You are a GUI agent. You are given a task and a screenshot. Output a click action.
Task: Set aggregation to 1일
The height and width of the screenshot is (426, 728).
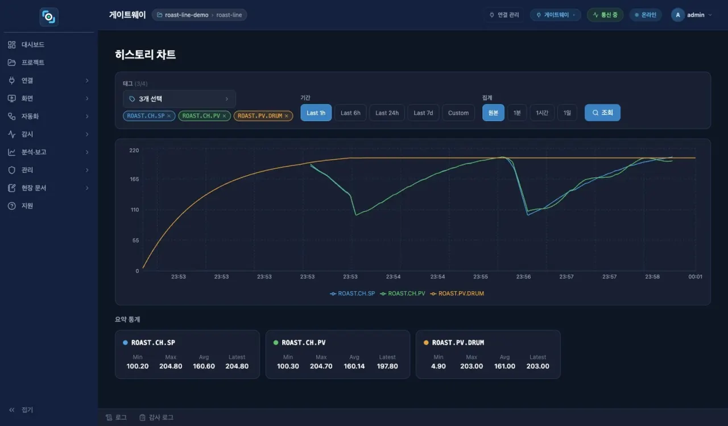tap(567, 113)
